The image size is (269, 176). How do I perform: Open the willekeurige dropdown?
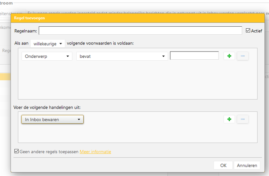coord(47,43)
